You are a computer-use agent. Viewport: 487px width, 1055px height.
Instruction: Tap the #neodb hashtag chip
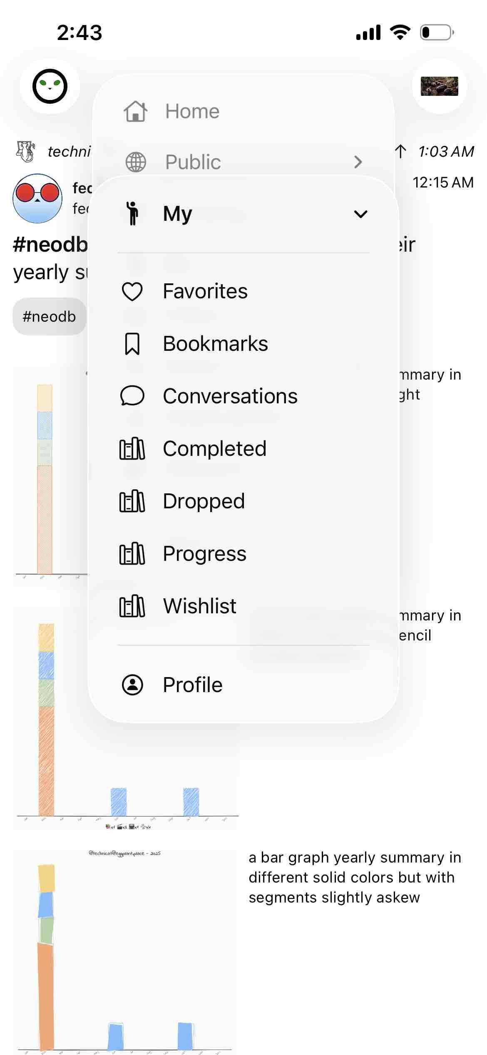[x=49, y=317]
